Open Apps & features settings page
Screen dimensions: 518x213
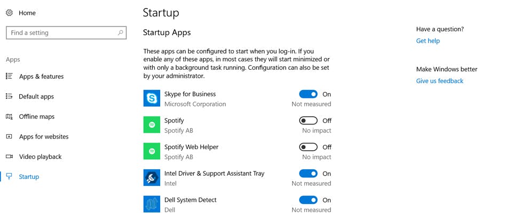(x=41, y=77)
